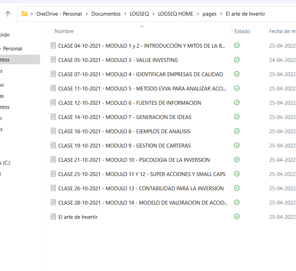
Task: Click sort arrow above Nombre column
Action: point(142,27)
